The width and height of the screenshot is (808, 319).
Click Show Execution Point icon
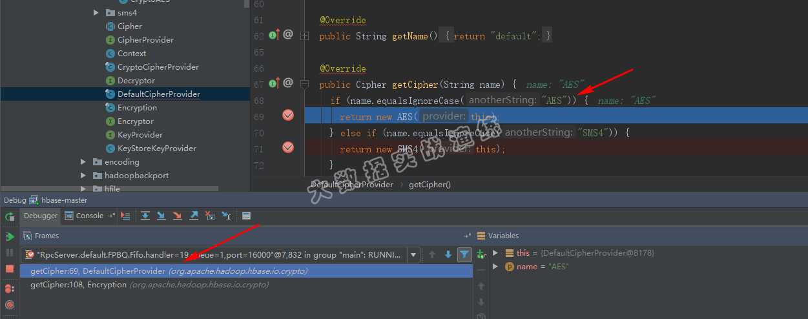125,216
